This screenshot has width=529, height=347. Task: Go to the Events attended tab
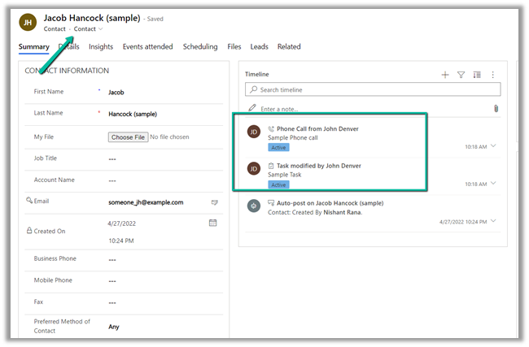click(147, 47)
